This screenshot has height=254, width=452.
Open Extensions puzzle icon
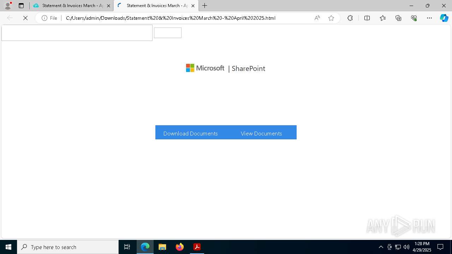350,18
